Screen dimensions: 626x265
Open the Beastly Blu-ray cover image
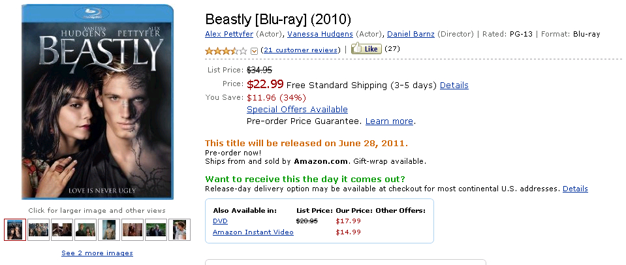click(98, 101)
